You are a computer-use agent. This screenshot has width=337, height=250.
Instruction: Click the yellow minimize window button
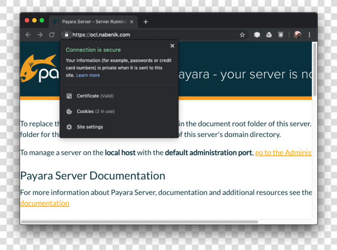[35, 20]
